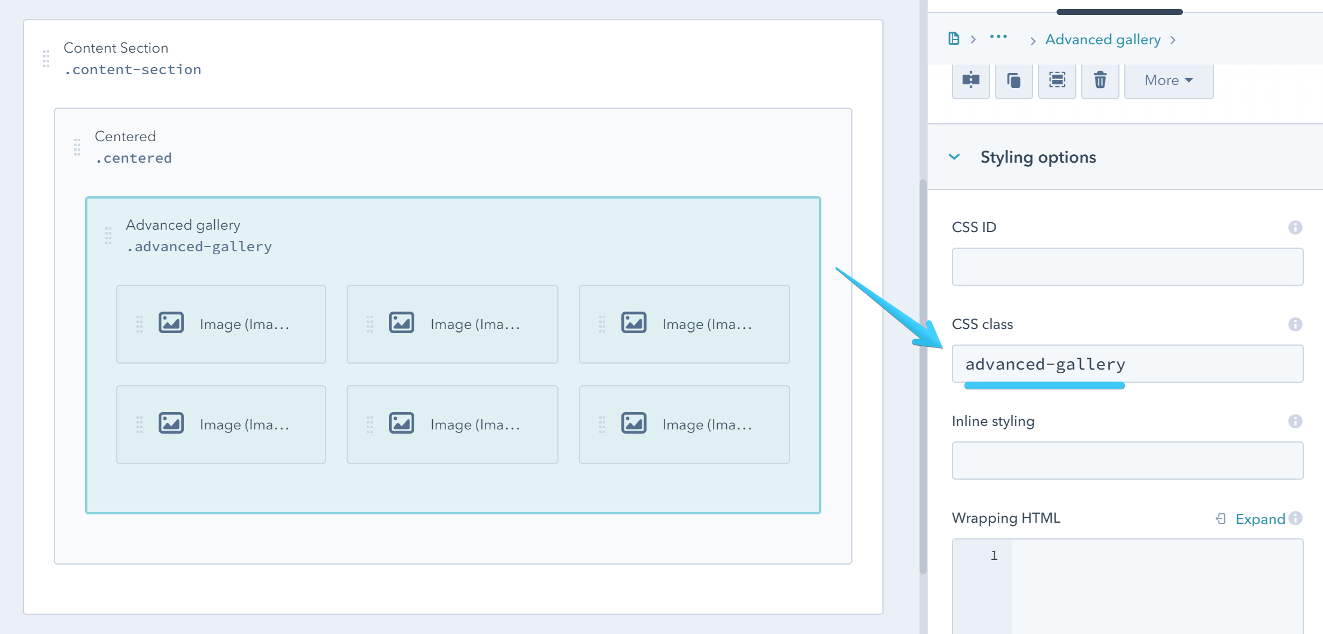Open the page breadcrumb icon

954,38
